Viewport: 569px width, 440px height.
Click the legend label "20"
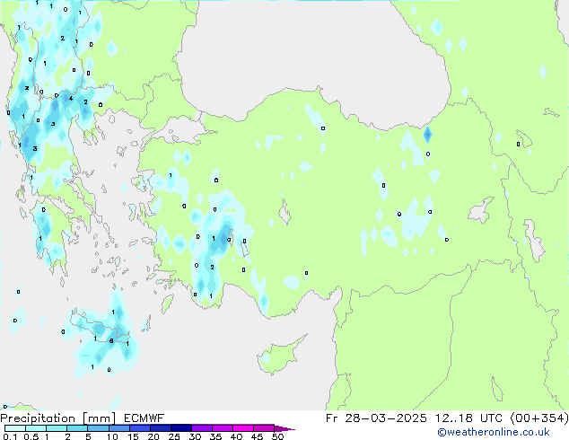[x=153, y=436]
